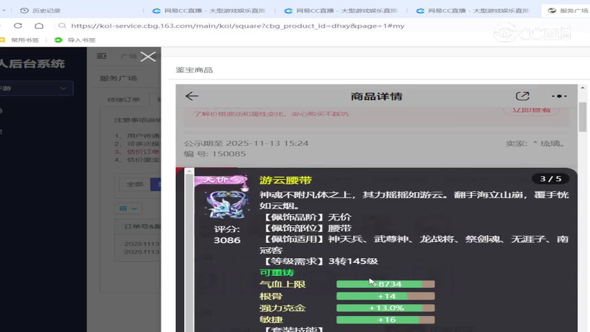Click the 【佩饰品阶】无价 line
The height and width of the screenshot is (332, 590).
pyautogui.click(x=307, y=217)
